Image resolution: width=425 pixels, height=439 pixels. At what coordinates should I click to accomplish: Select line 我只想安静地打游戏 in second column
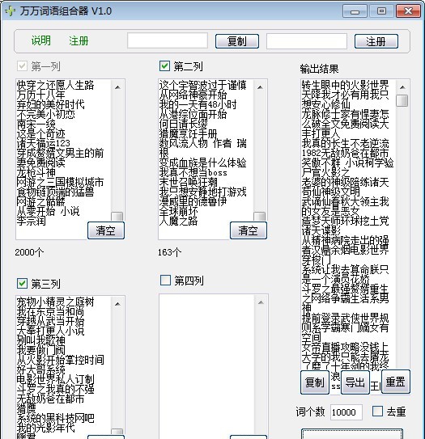(x=202, y=192)
